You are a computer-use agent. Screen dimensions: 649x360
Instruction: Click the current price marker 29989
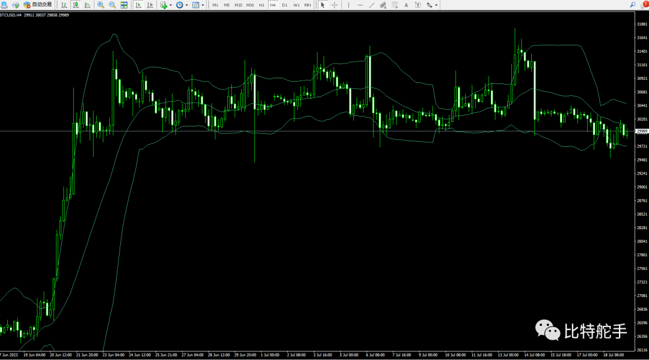tap(642, 131)
